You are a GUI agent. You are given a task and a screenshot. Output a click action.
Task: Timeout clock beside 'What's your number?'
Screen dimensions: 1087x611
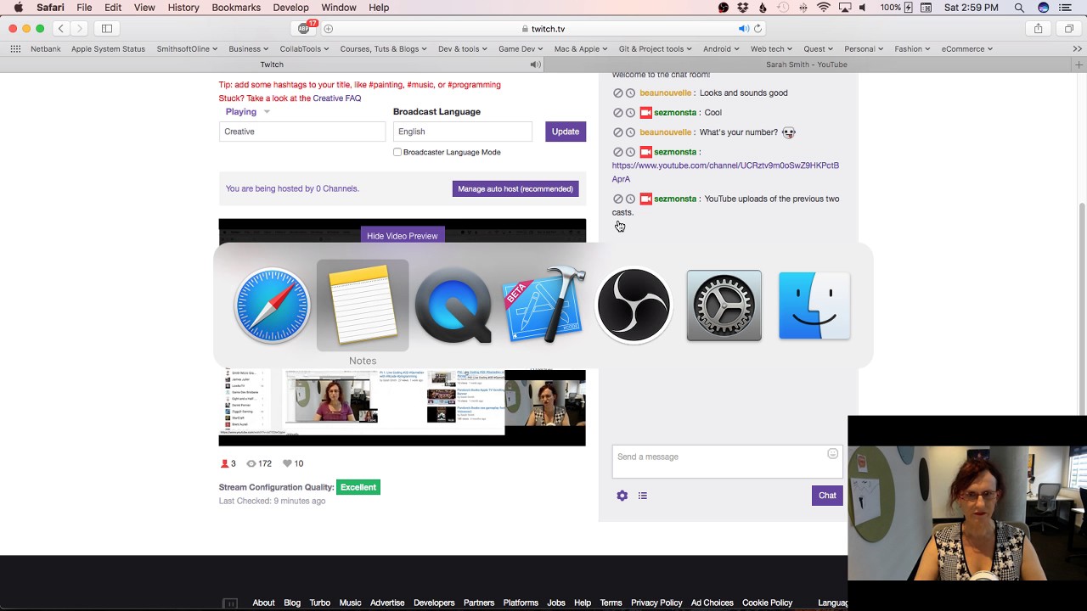630,132
